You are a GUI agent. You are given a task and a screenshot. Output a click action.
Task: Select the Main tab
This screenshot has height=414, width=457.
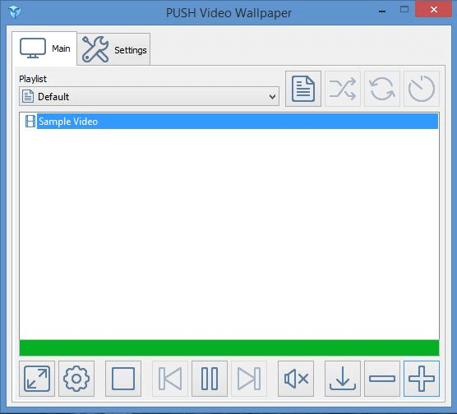pos(44,48)
